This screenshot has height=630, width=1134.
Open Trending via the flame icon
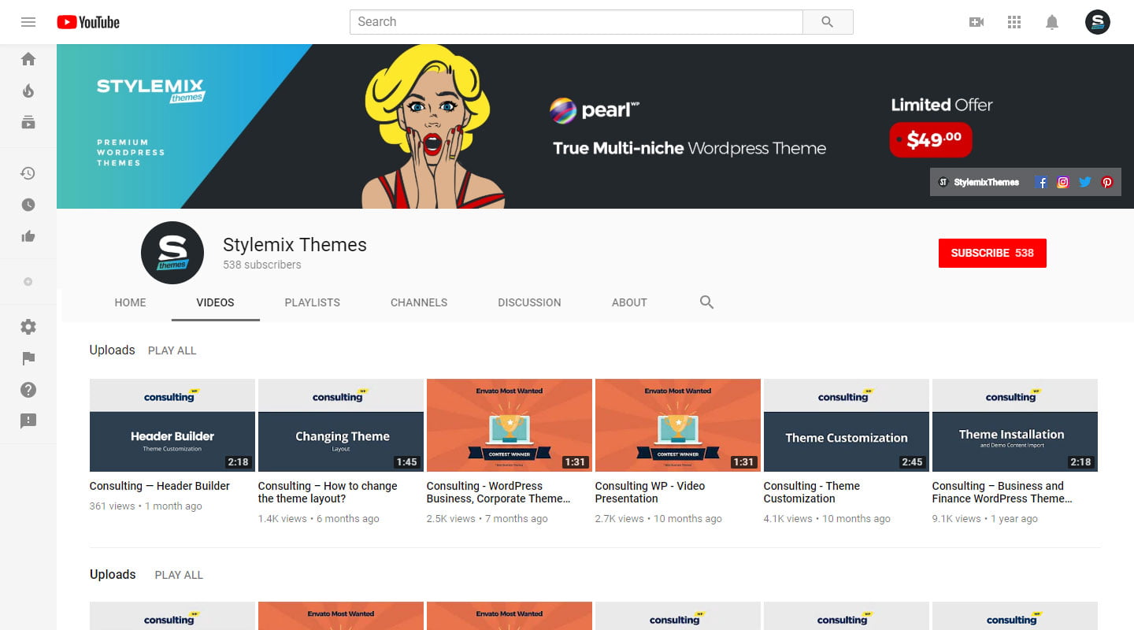(28, 91)
